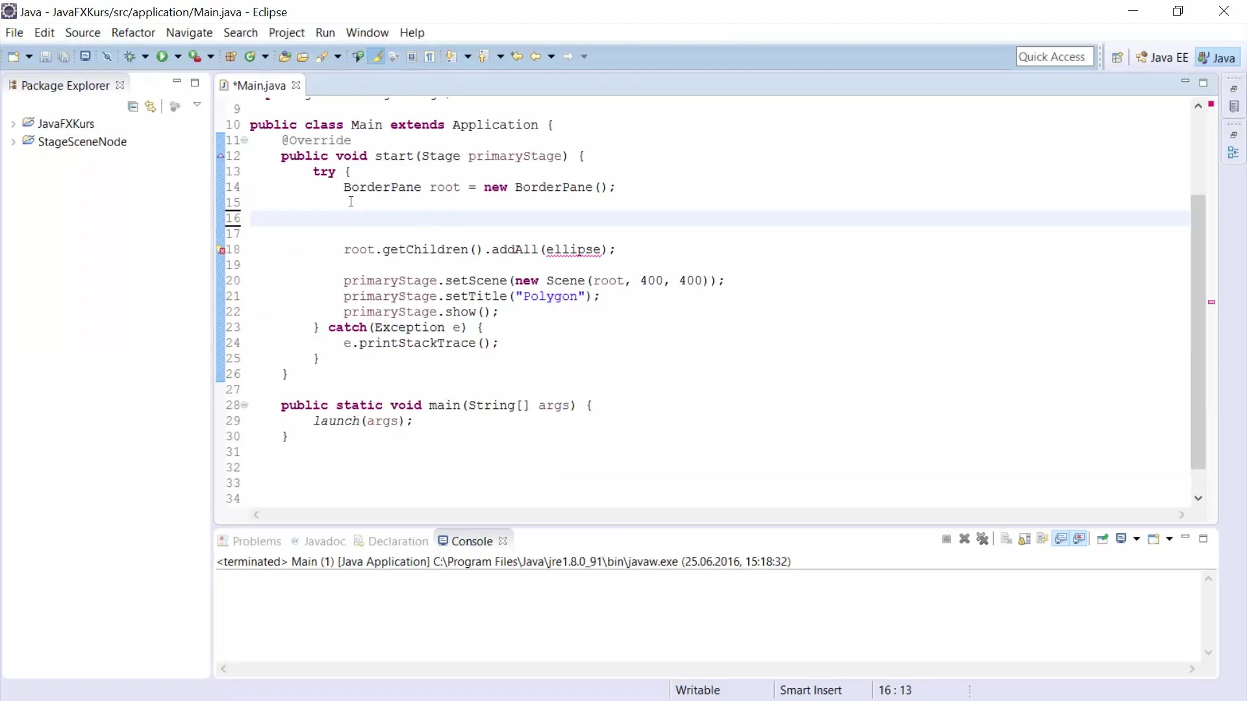Click the Save All icon

coord(64,56)
